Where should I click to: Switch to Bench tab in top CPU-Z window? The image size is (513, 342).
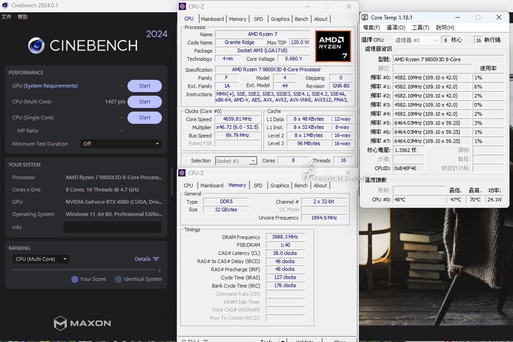click(301, 19)
